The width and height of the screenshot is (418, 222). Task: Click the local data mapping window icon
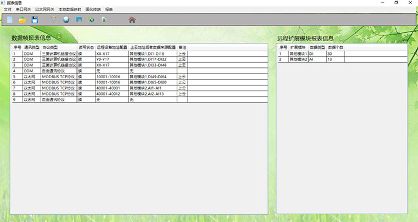click(79, 20)
